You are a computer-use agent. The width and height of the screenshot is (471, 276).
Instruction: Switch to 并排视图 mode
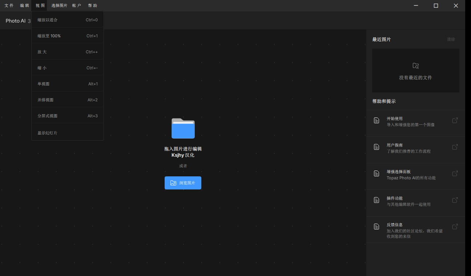point(68,100)
